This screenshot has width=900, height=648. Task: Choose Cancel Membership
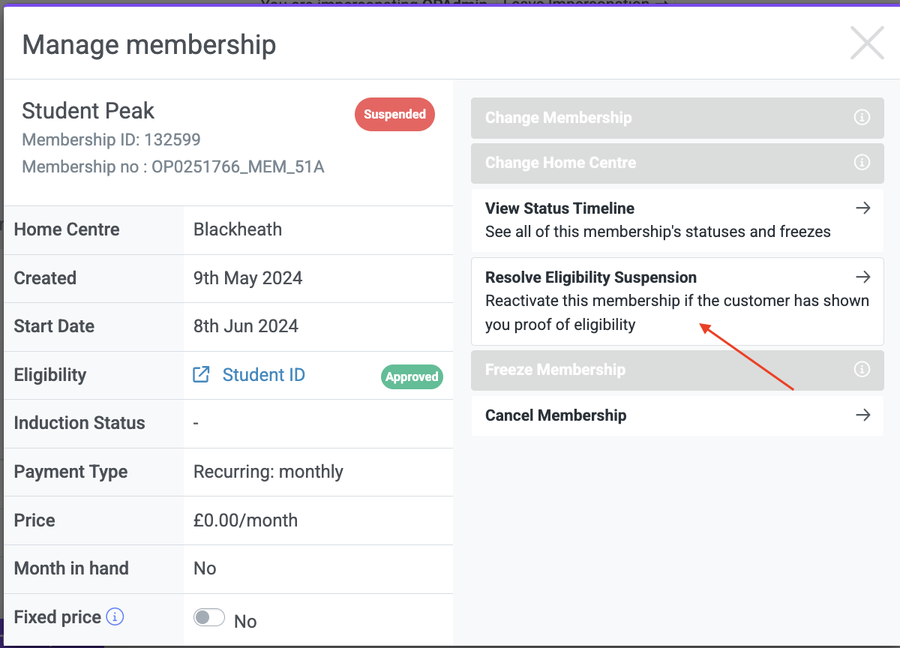(677, 415)
